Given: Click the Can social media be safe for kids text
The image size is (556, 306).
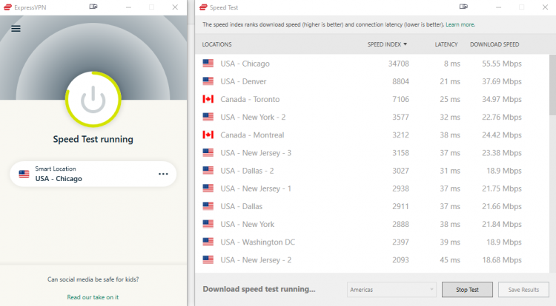Looking at the screenshot, I should click(x=93, y=279).
